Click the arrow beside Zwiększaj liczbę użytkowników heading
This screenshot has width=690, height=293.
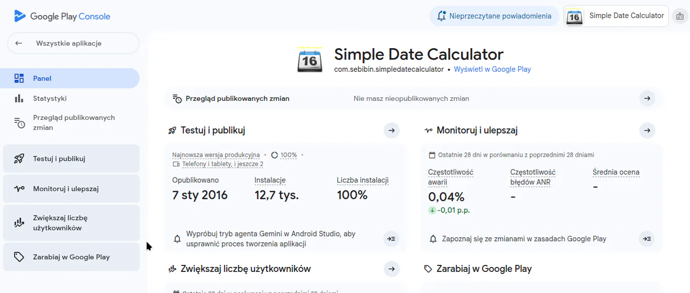tap(391, 269)
